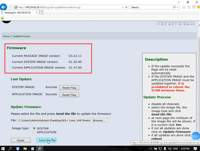
Task: Click the Send the file button
Action: tap(46, 140)
